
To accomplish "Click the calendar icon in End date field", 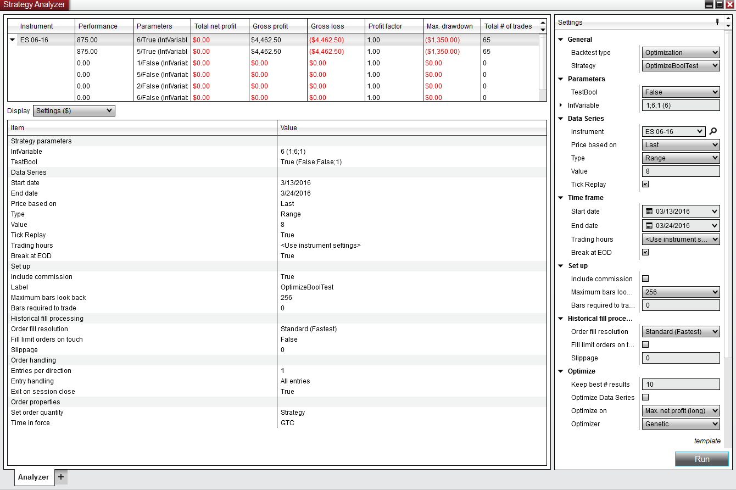I will 649,225.
